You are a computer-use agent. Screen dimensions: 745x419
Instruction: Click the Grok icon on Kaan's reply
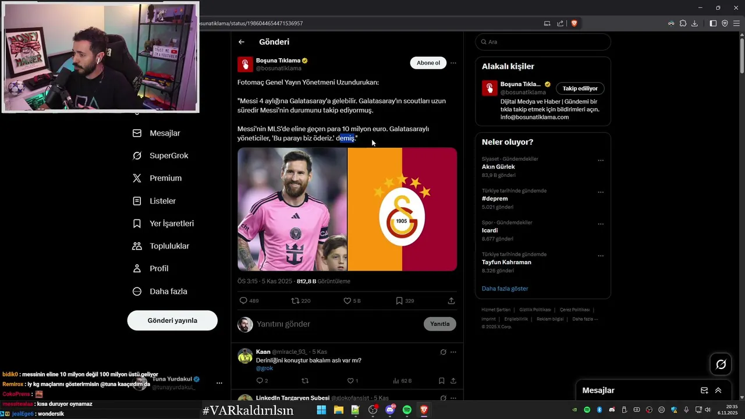click(443, 352)
